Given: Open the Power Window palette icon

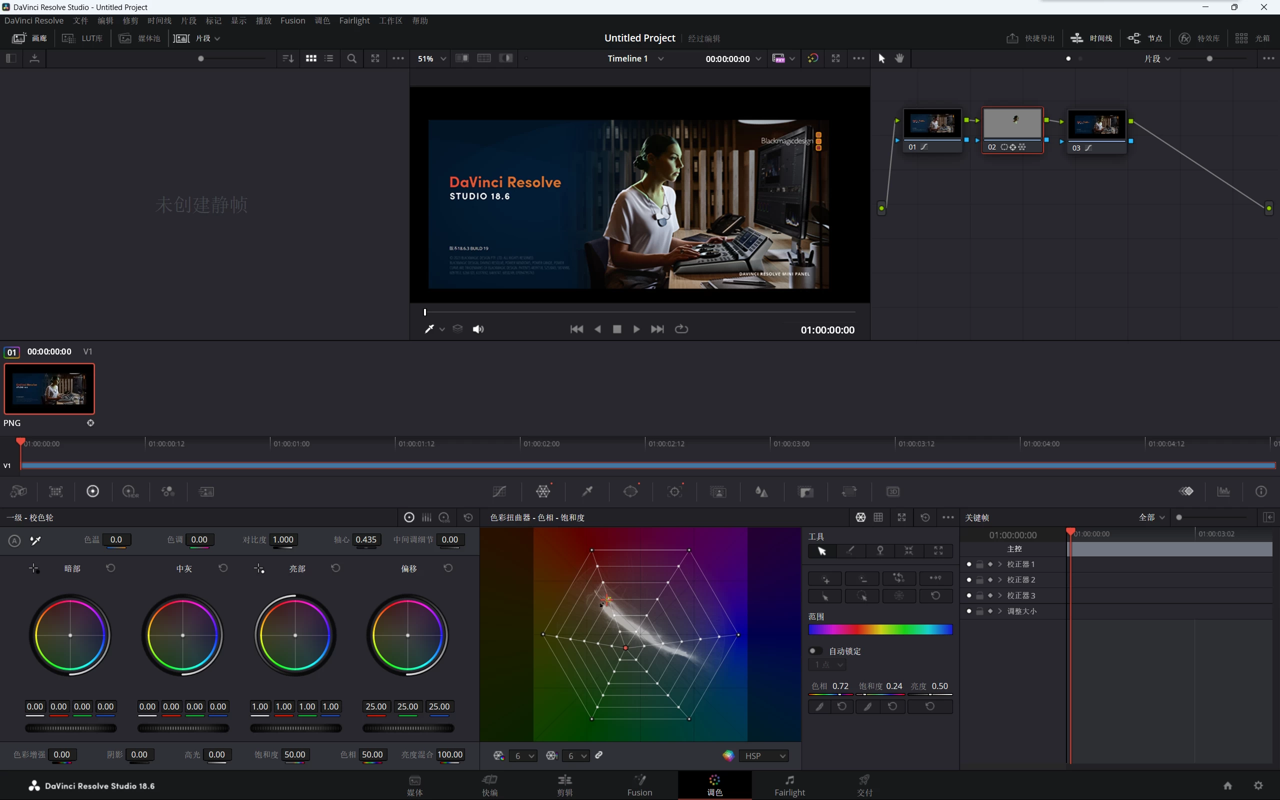Looking at the screenshot, I should pyautogui.click(x=630, y=491).
